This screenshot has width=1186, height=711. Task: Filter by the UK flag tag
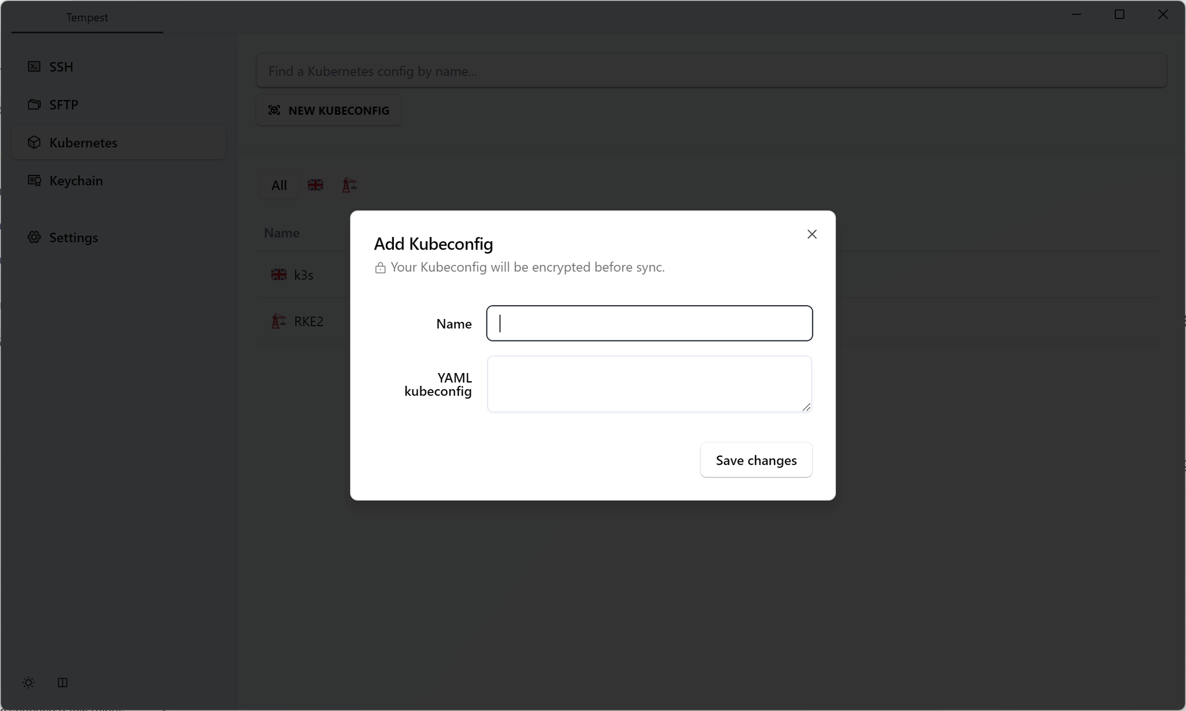(315, 185)
